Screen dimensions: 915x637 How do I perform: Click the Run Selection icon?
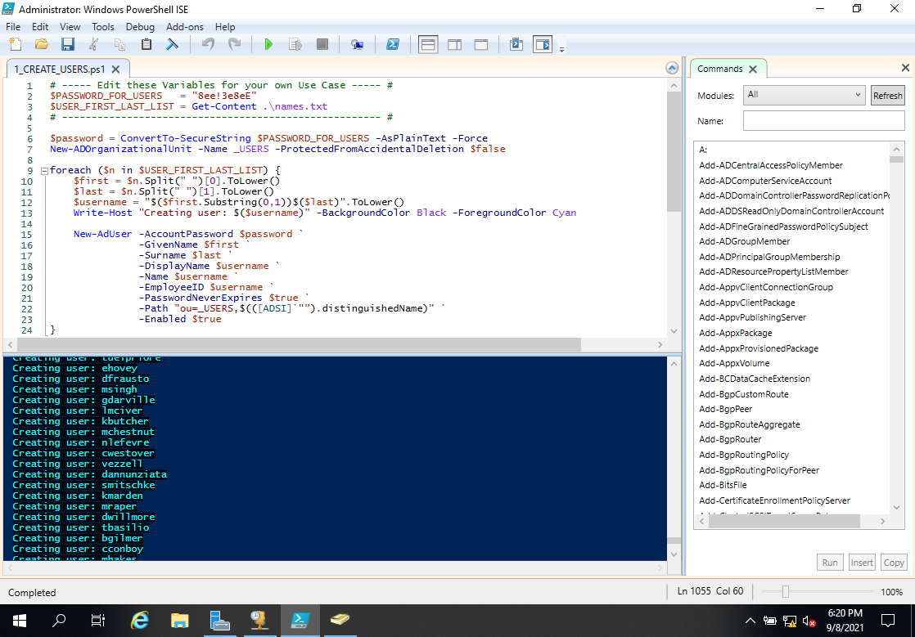[x=295, y=44]
